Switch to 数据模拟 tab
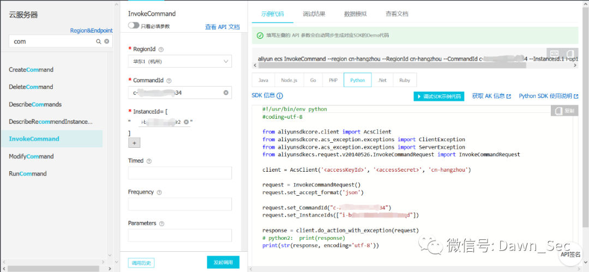Screen dimensions: 589x272 [356, 14]
